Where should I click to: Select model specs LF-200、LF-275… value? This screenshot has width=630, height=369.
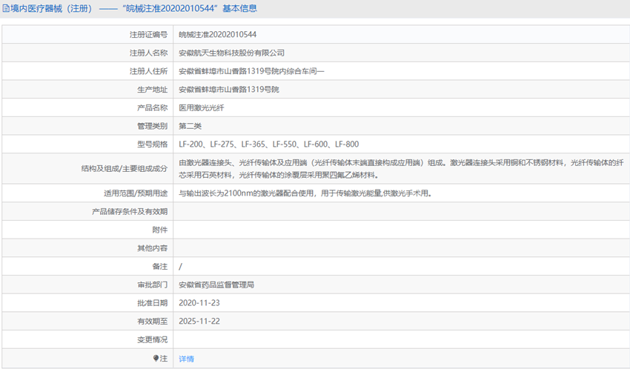[269, 144]
